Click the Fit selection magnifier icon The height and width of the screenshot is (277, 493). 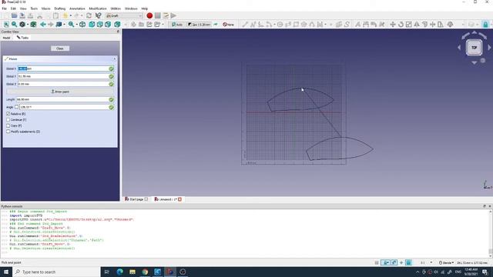tap(15, 25)
